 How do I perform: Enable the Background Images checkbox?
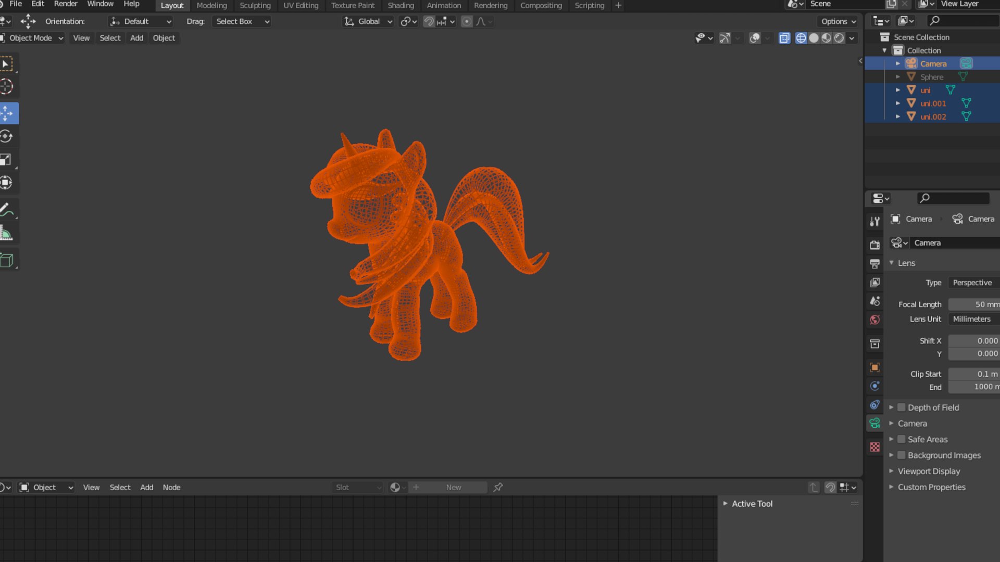point(902,455)
